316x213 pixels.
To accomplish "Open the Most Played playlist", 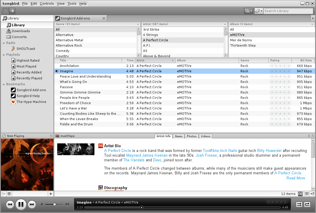I will [x=24, y=66].
